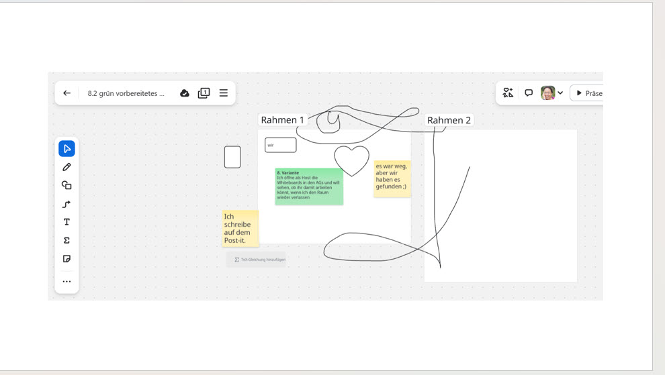
Task: Open the pages panel icon
Action: click(x=204, y=93)
